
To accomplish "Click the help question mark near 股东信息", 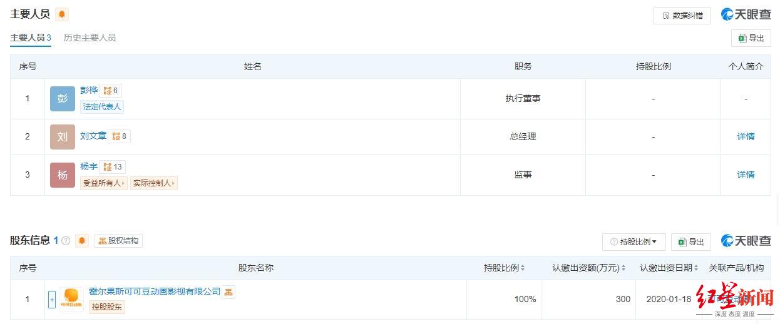I will 66,241.
